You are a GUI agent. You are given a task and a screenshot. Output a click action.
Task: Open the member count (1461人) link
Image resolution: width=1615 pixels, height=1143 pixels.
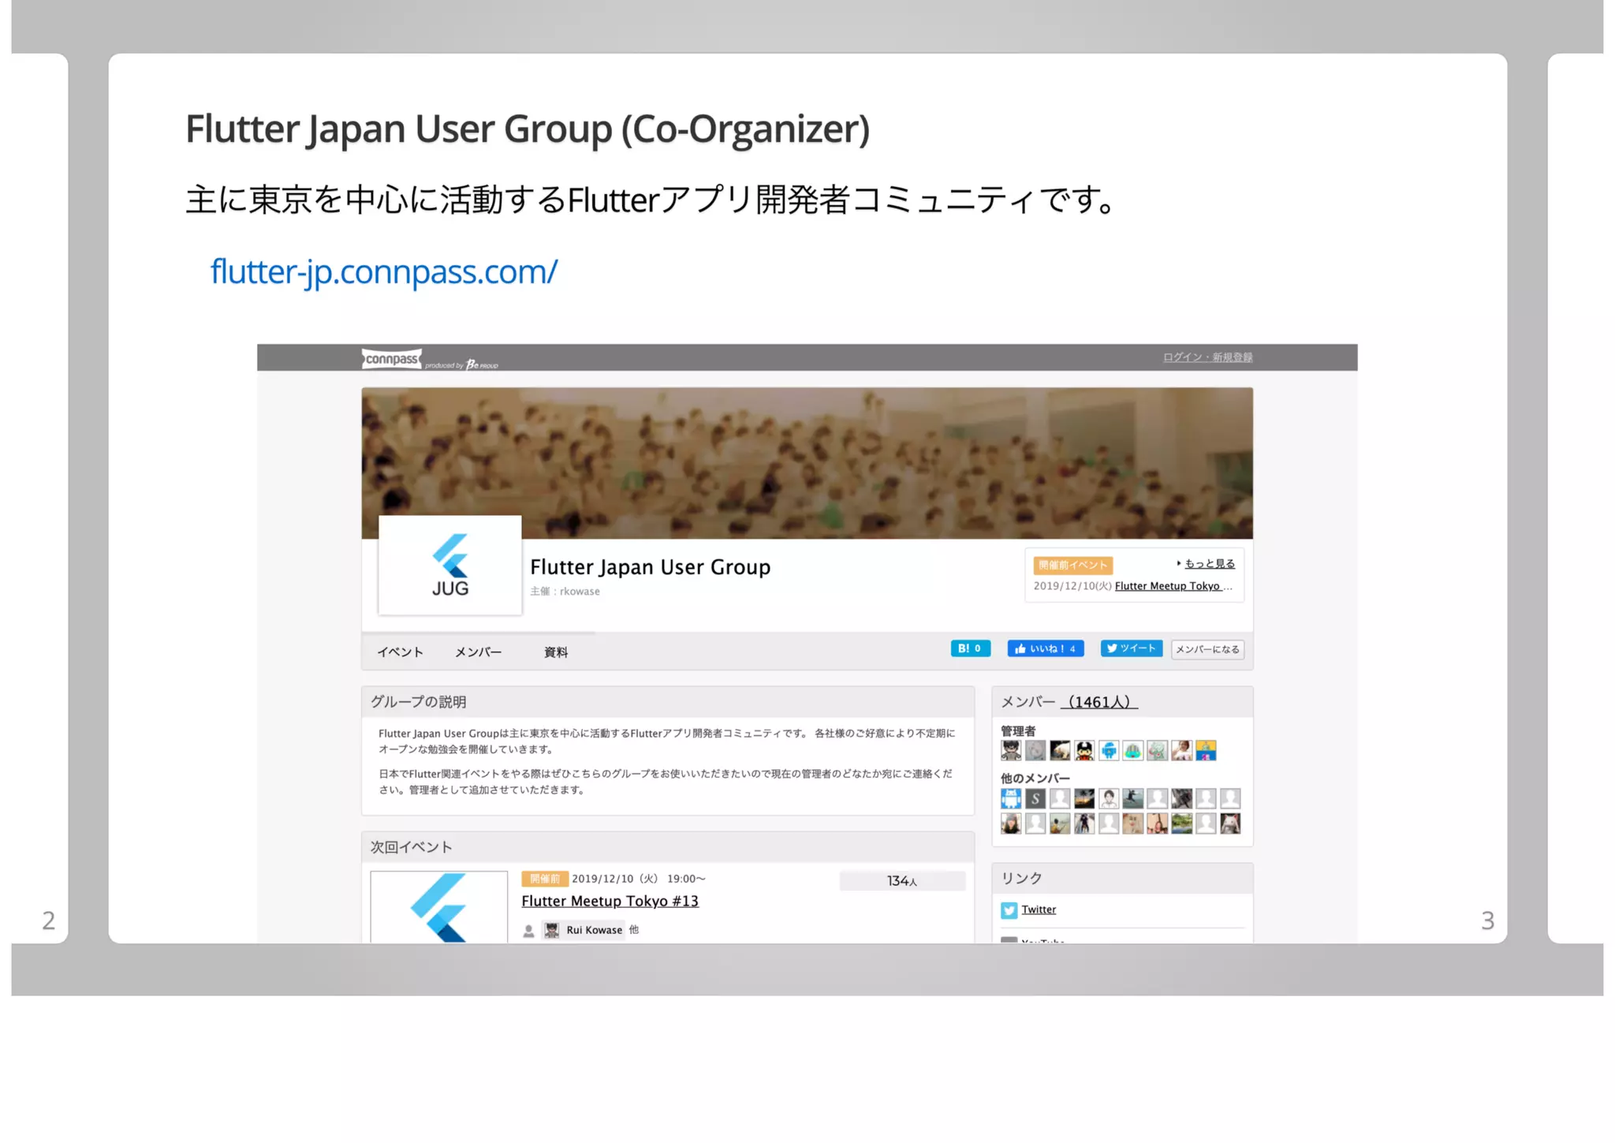pyautogui.click(x=1099, y=701)
